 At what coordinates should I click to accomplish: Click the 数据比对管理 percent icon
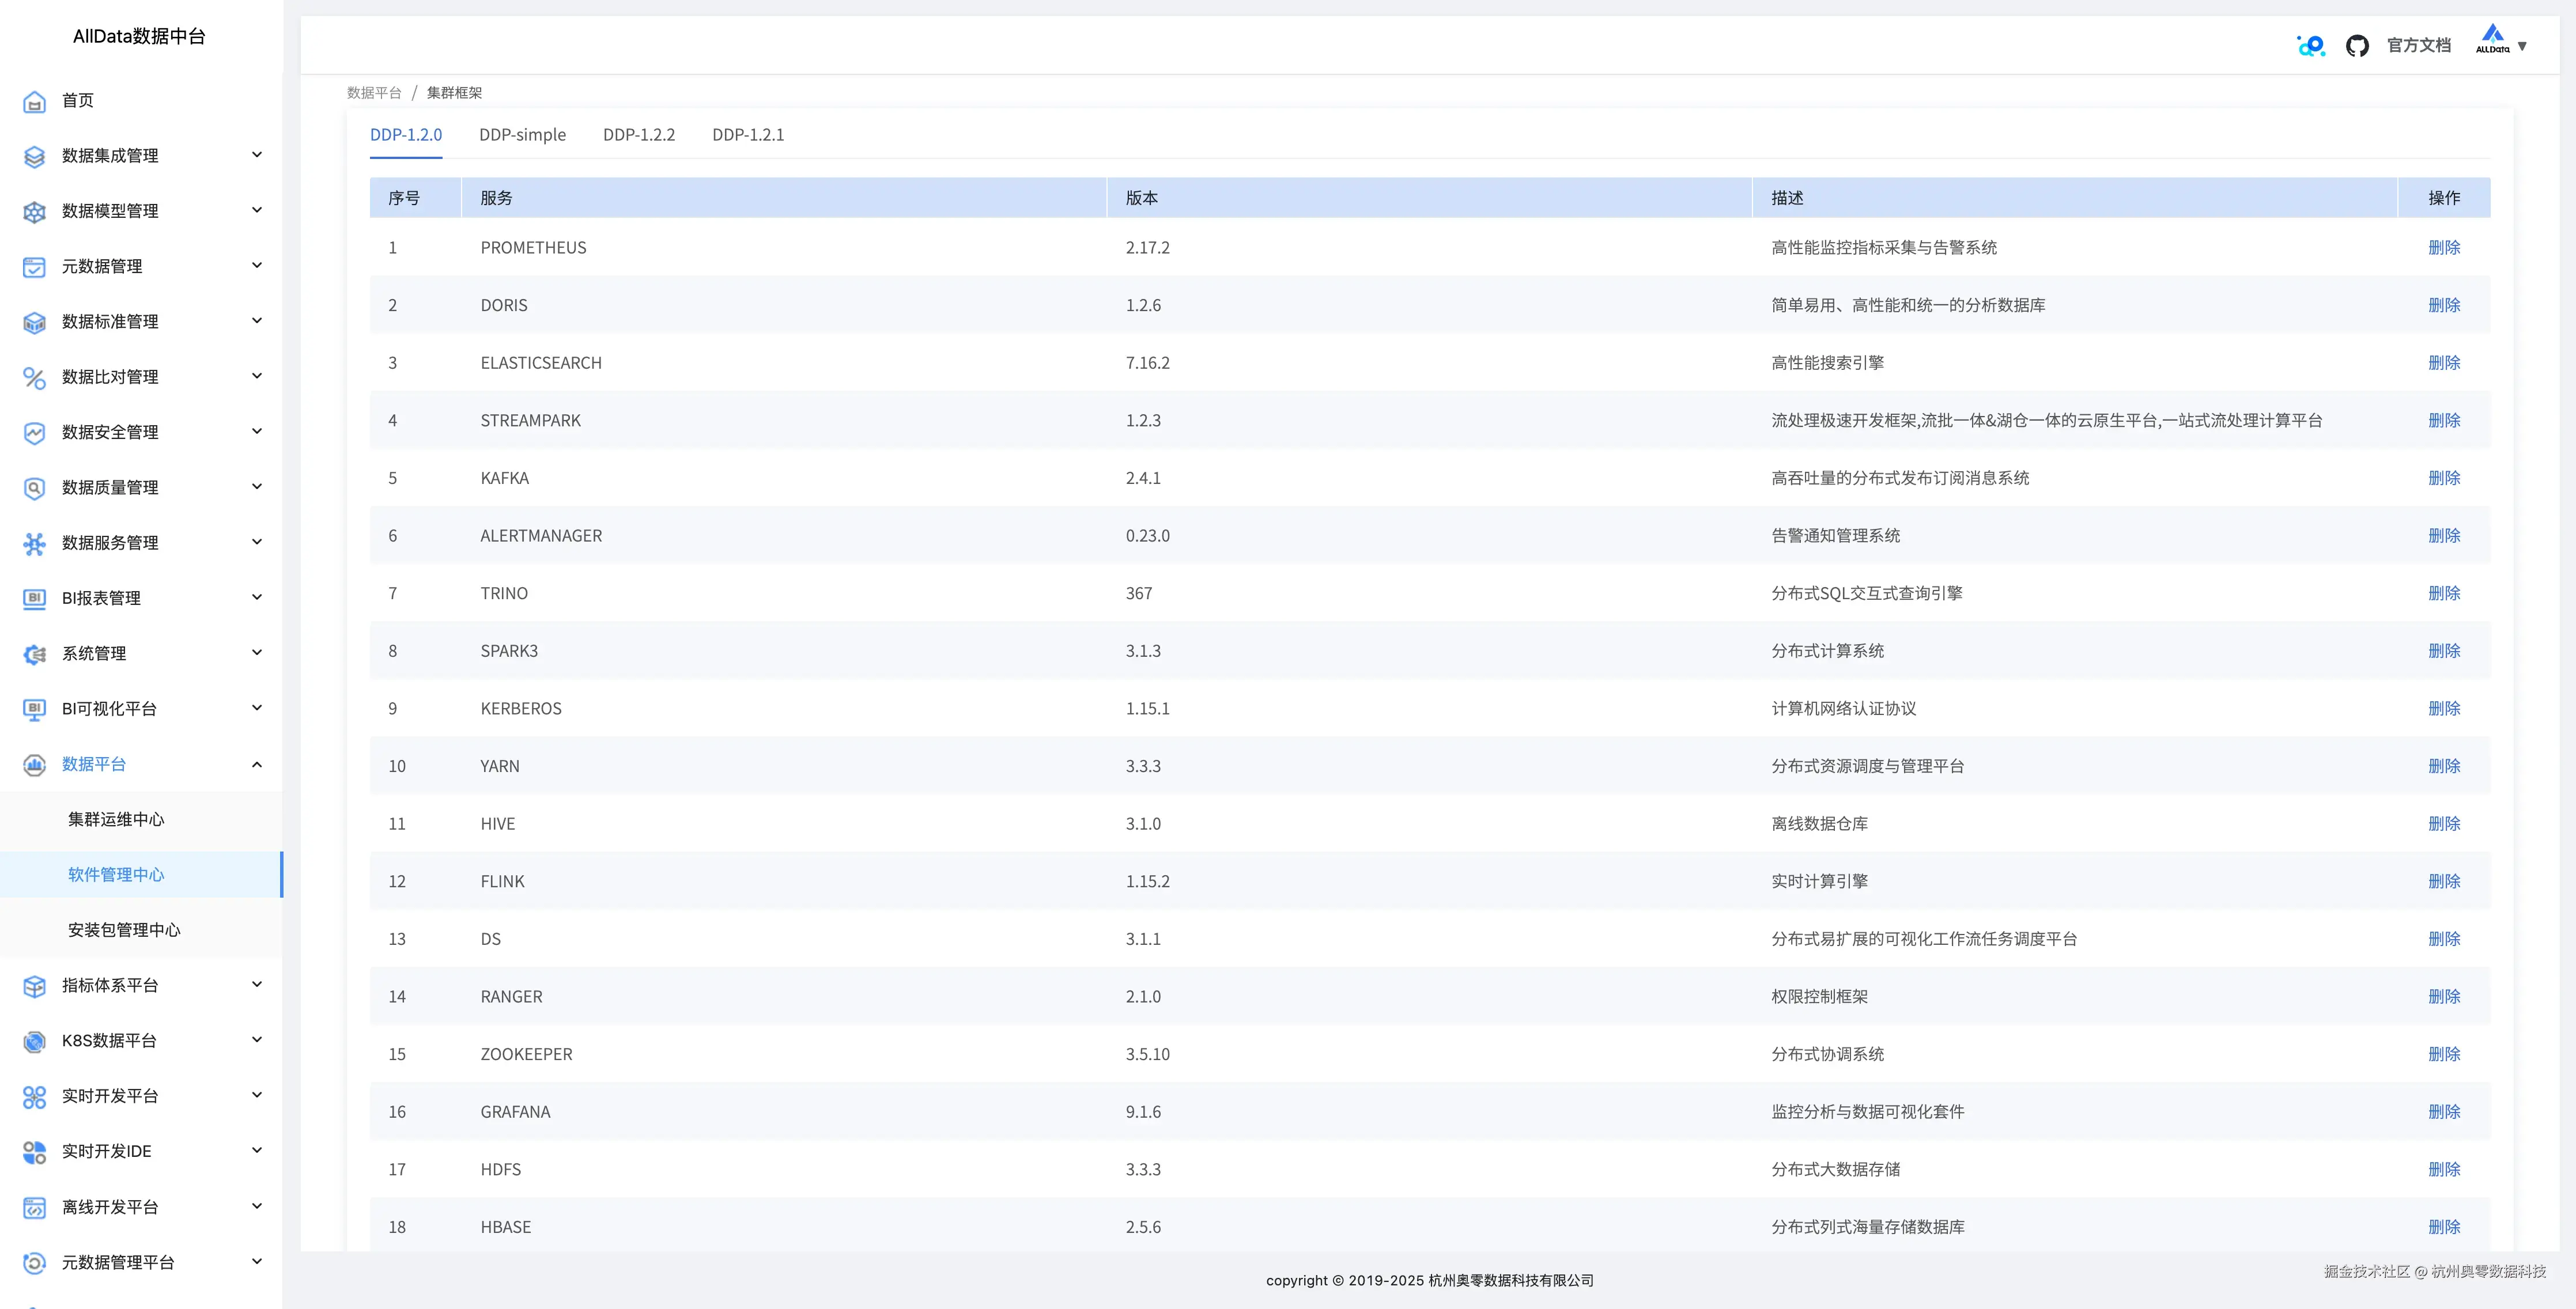34,377
